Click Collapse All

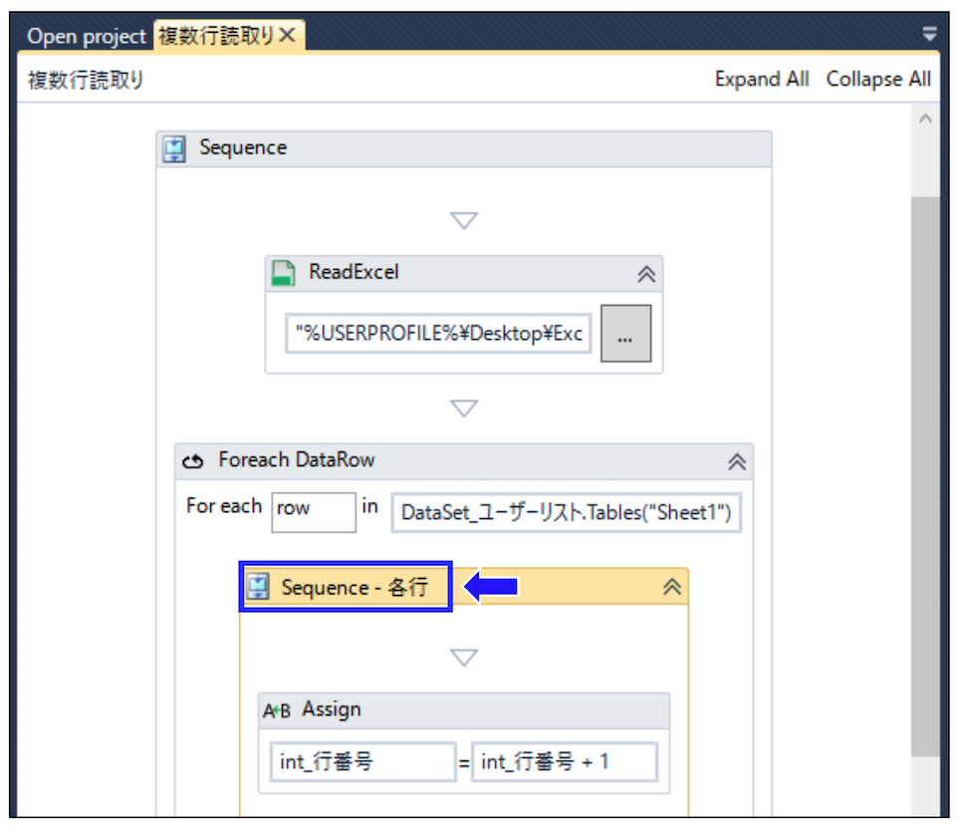(878, 79)
